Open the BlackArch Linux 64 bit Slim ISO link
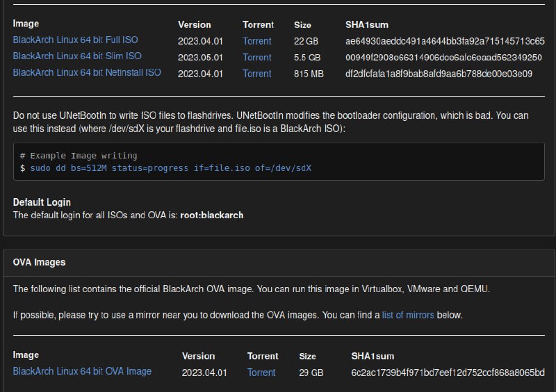The height and width of the screenshot is (392, 556). [77, 56]
